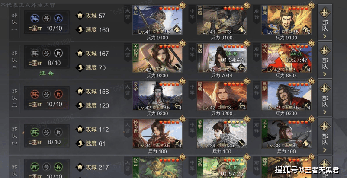Open the 马超 hero portrait
The width and height of the screenshot is (347, 178).
pyautogui.click(x=222, y=20)
